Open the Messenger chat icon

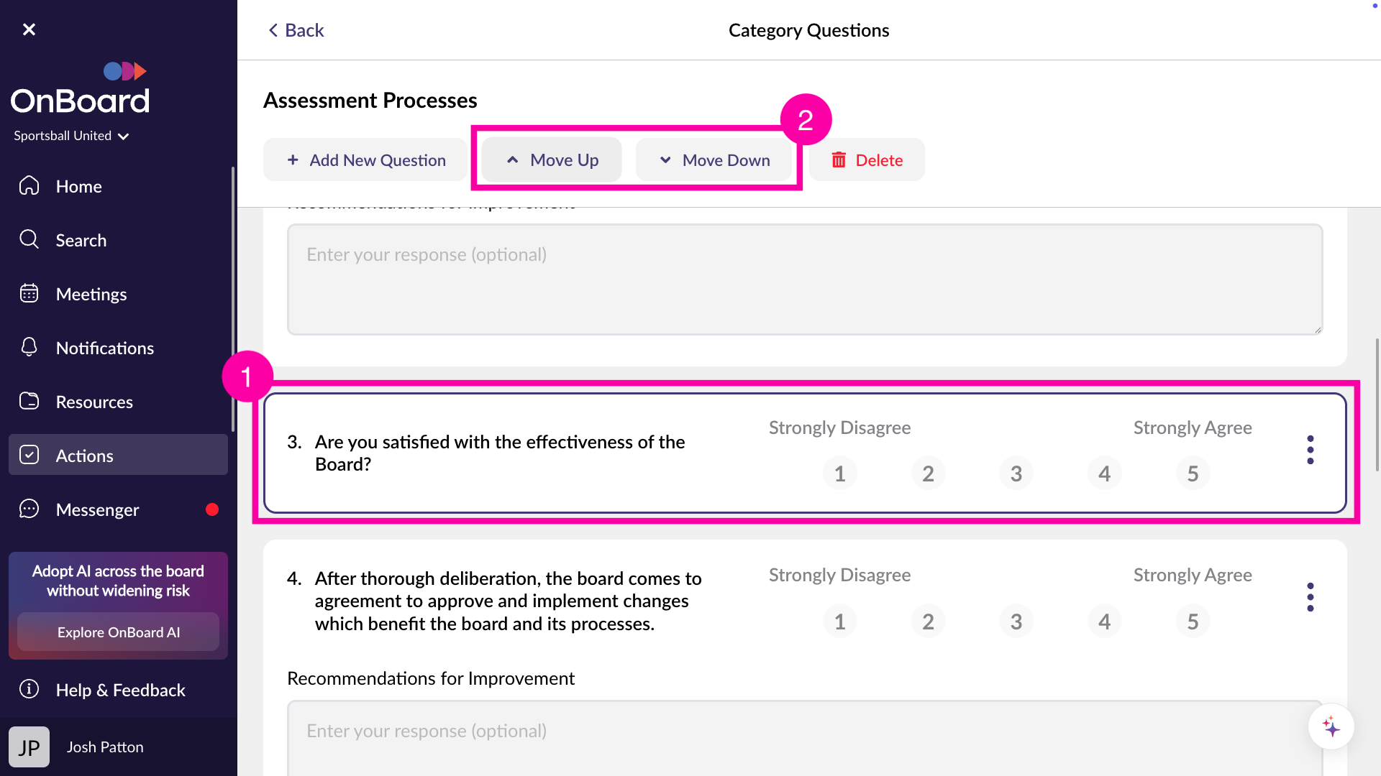pos(29,509)
